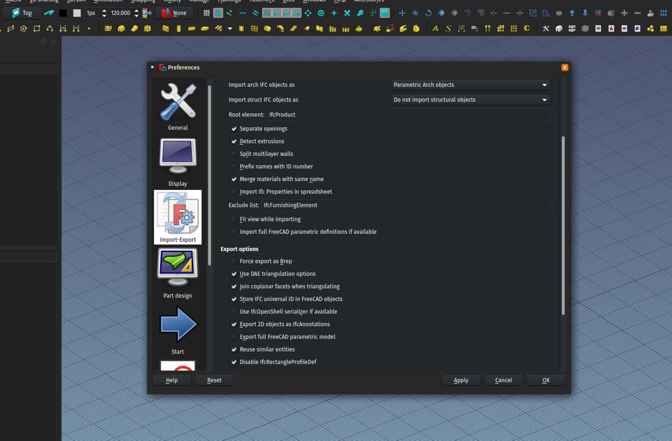Click the Reset button
The width and height of the screenshot is (672, 441).
tap(214, 380)
